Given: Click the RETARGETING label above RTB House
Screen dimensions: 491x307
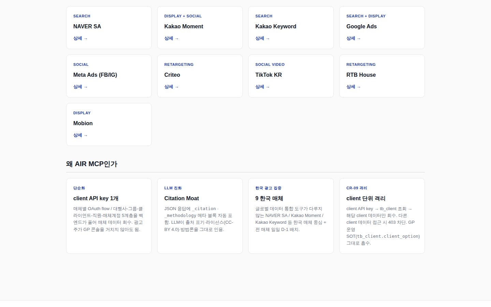Looking at the screenshot, I should point(361,64).
